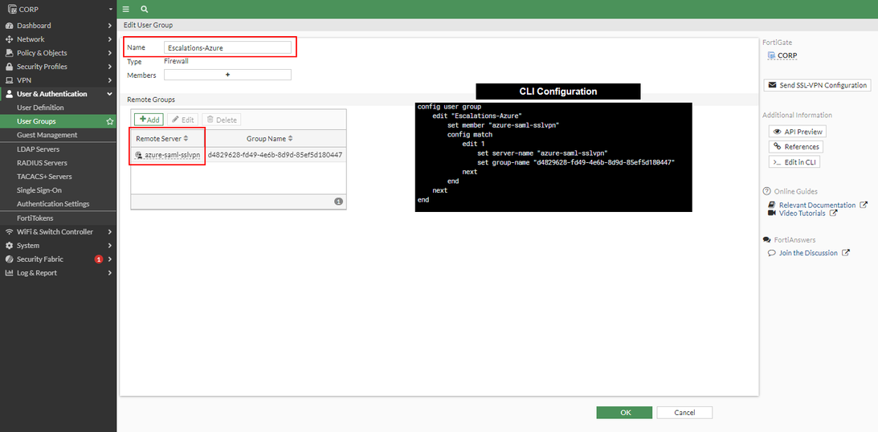Open the CORP VDOM dropdown arrow

[x=111, y=9]
